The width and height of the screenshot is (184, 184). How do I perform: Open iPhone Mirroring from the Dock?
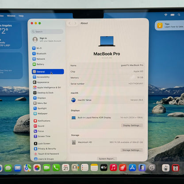pyautogui.click(x=142, y=168)
